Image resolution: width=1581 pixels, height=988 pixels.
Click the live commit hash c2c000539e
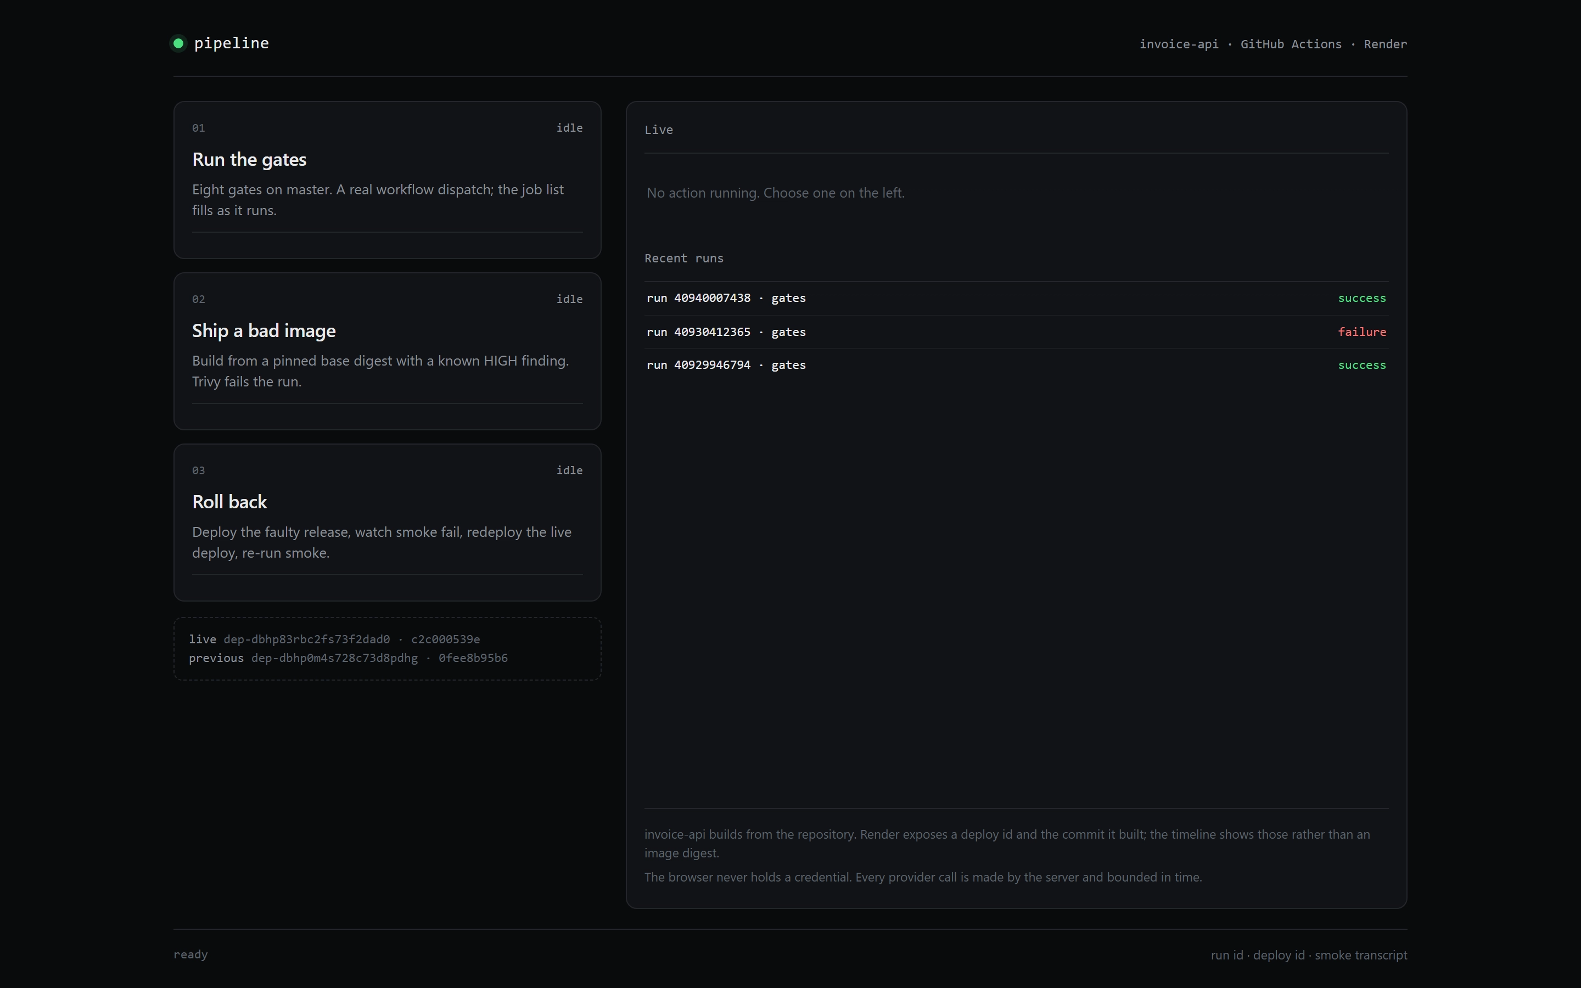445,639
